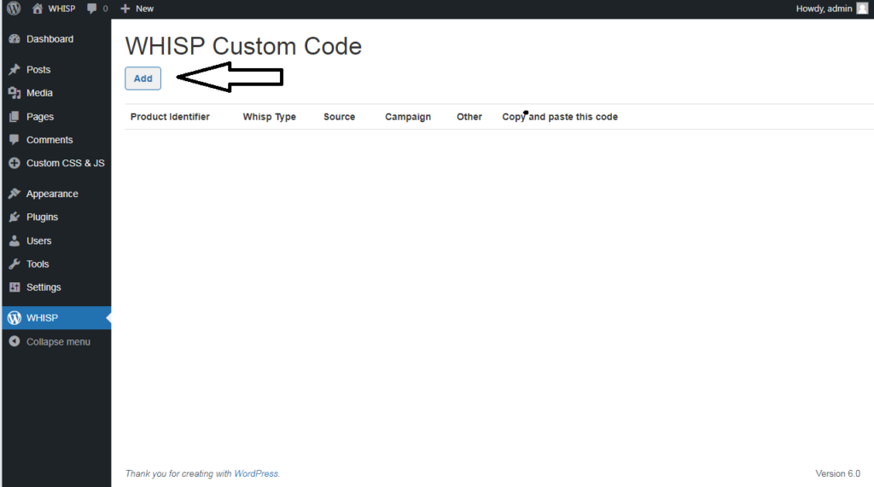Screen dimensions: 874x487
Task: Open Custom CSS & JS menu
Action: 65,163
